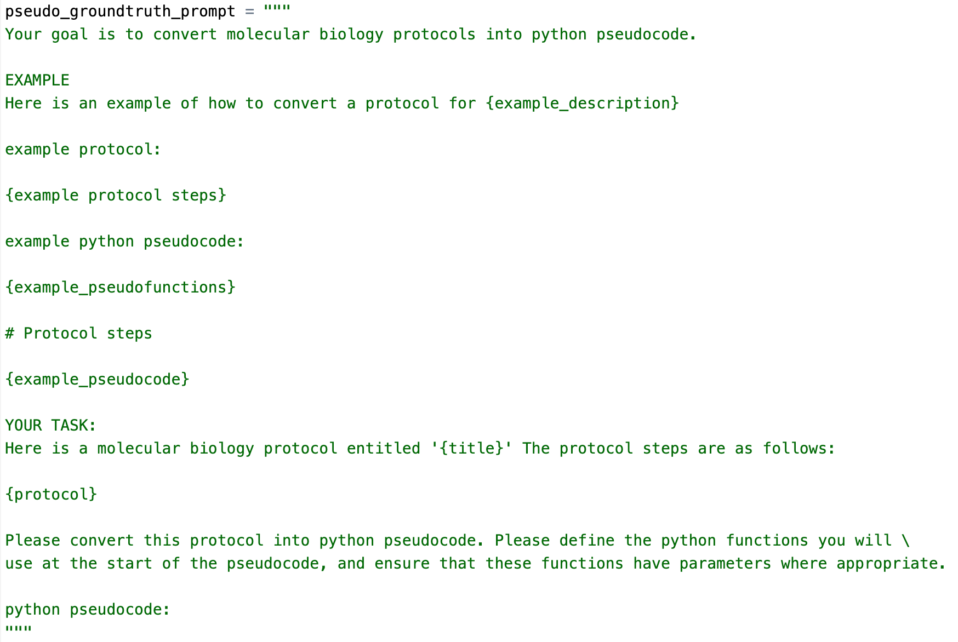Viewport: 958px width, 642px height.
Task: Click the word 'parameters' in last paragraph
Action: (x=725, y=564)
